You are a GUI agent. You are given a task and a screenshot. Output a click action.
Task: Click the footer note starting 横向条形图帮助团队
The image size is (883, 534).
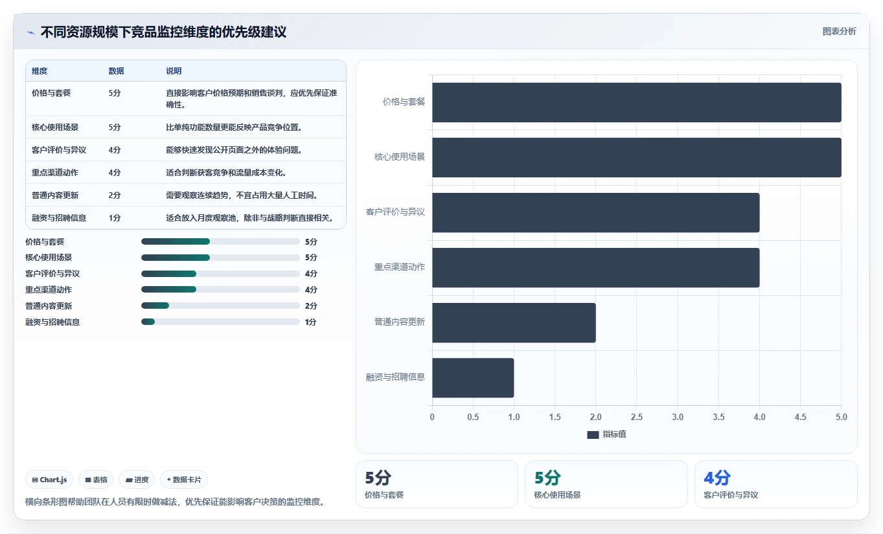(x=175, y=502)
